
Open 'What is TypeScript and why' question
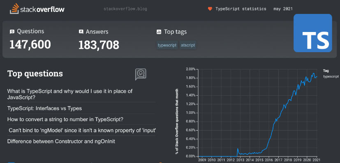click(x=70, y=94)
